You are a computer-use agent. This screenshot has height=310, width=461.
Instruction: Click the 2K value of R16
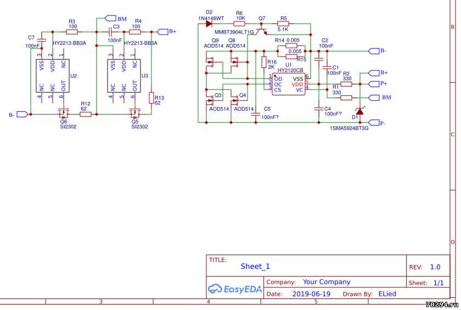click(x=271, y=67)
